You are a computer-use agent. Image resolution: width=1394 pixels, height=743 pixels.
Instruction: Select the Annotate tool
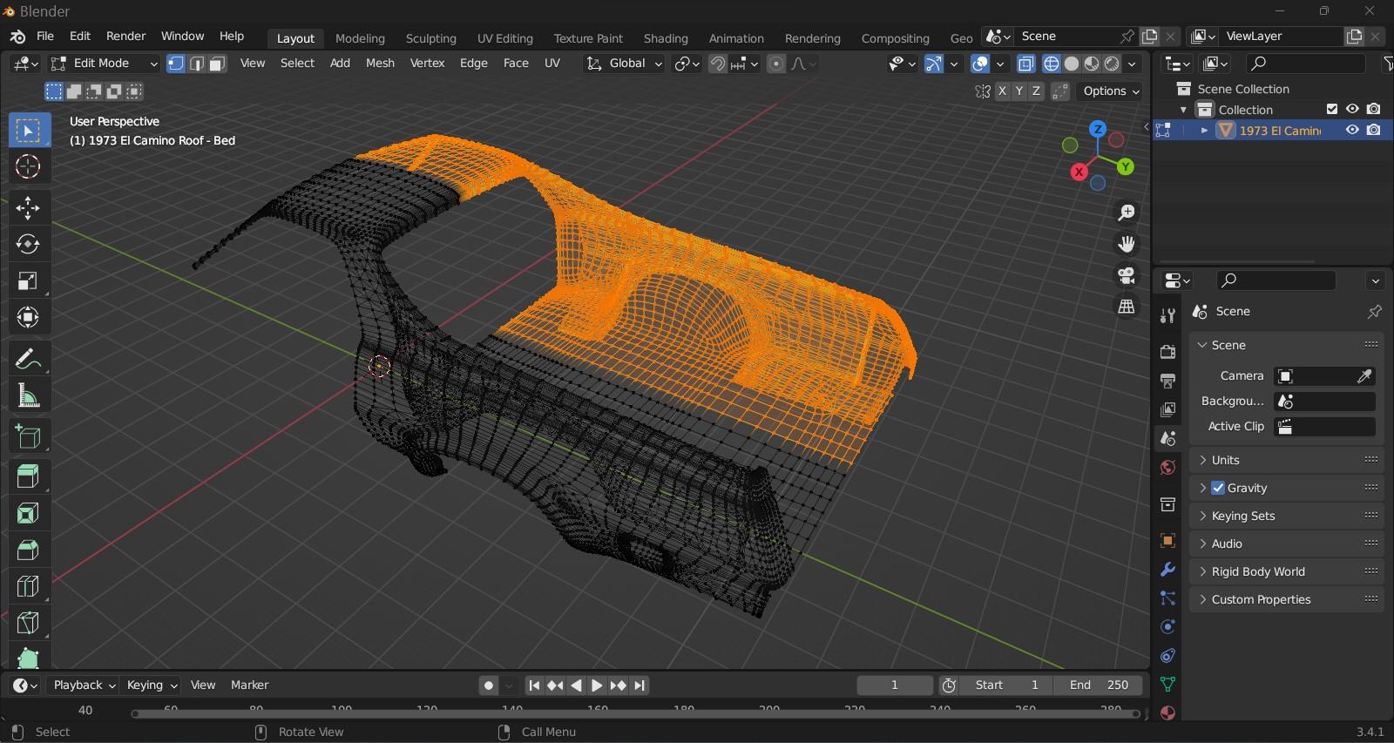click(x=28, y=359)
